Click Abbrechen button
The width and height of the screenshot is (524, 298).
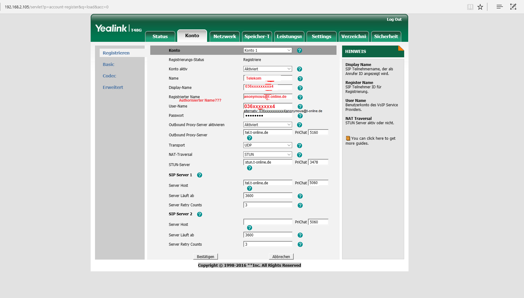[x=281, y=256]
